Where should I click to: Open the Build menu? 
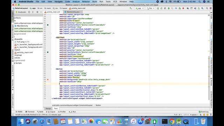tap(94, 1)
